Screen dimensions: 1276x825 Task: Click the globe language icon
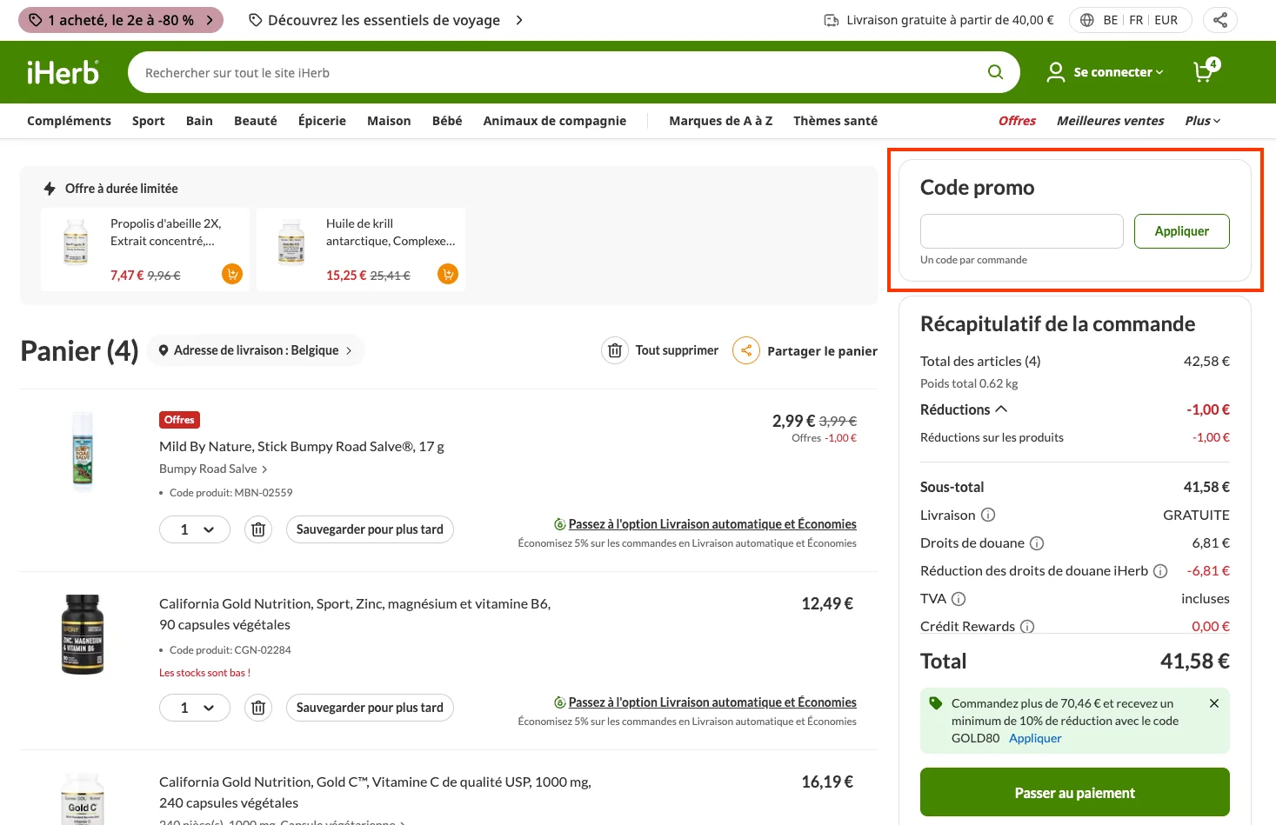(1087, 20)
